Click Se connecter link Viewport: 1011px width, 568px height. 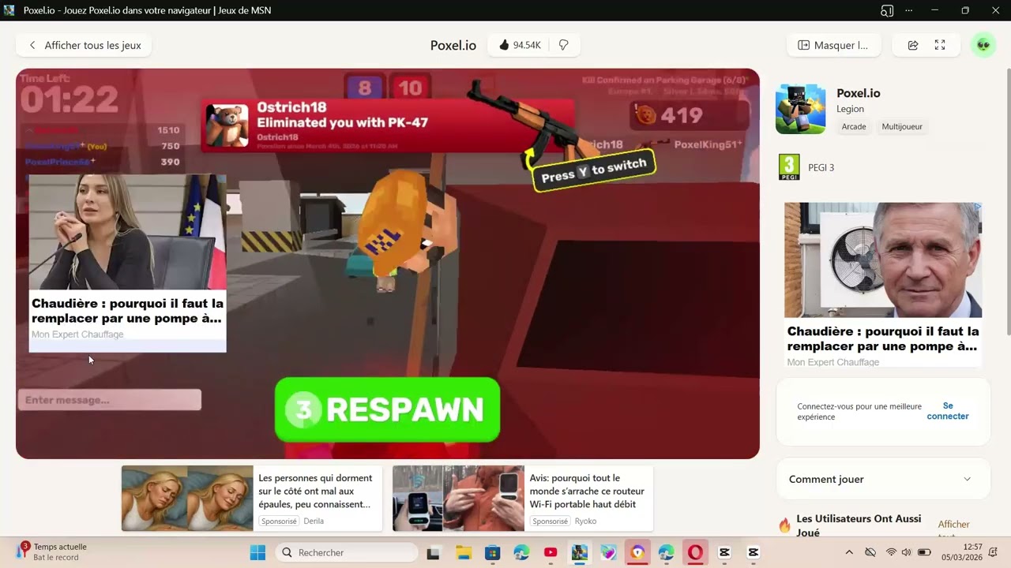(x=948, y=411)
